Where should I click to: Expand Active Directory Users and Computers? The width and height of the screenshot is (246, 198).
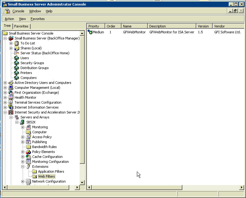point(5,83)
